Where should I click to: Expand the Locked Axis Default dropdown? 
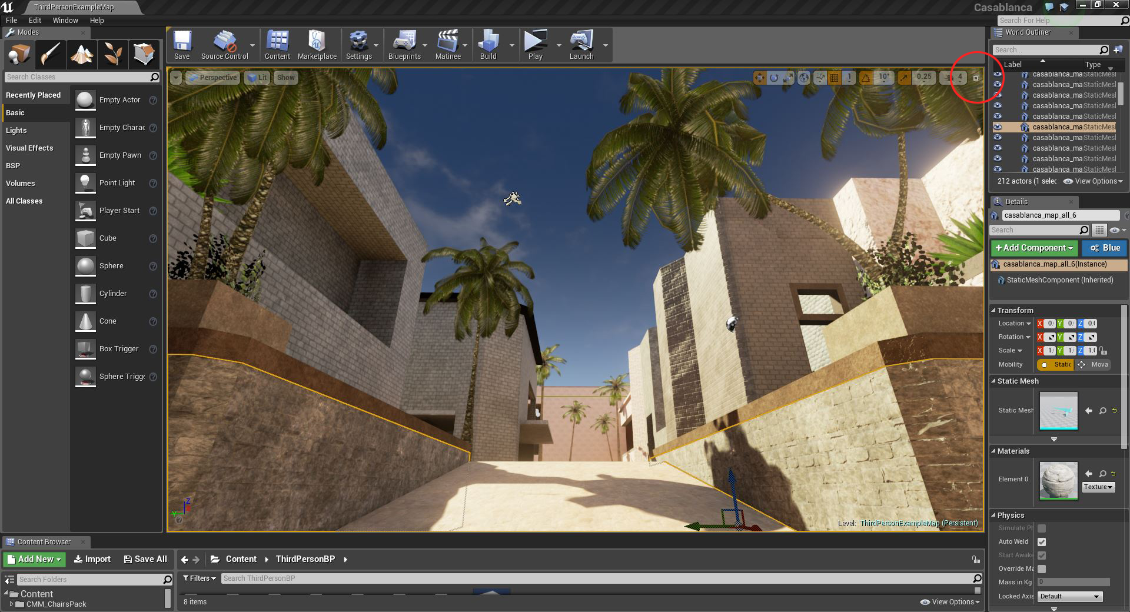click(x=1069, y=596)
